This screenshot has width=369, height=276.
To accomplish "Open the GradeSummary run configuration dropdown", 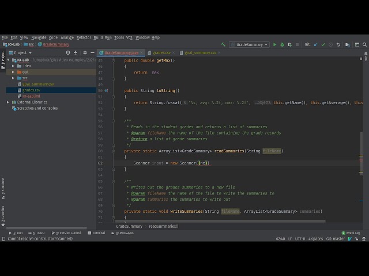I will [x=249, y=44].
